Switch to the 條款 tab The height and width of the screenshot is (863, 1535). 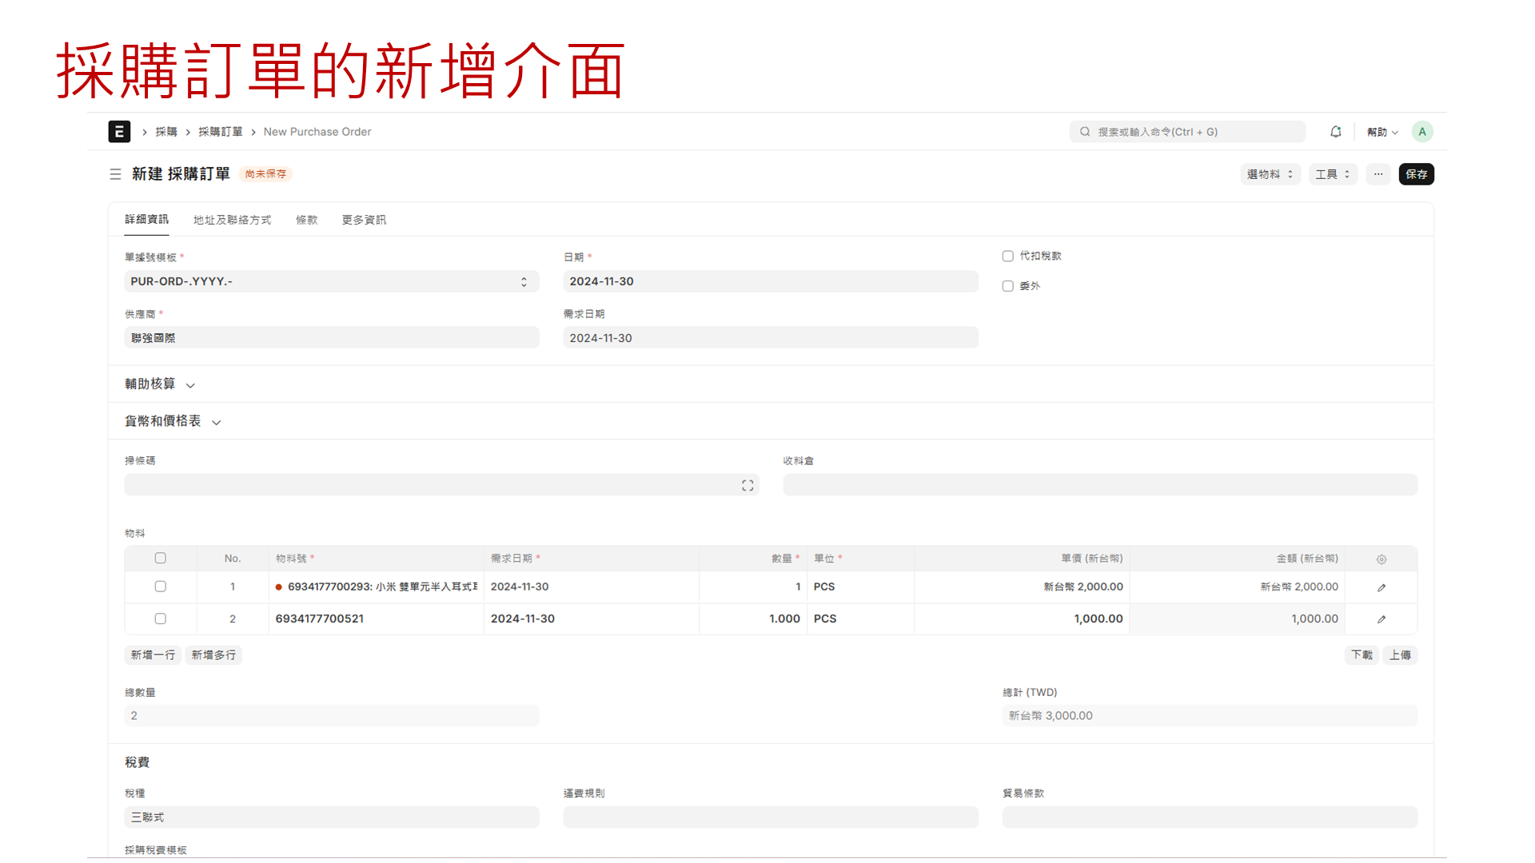click(x=306, y=220)
